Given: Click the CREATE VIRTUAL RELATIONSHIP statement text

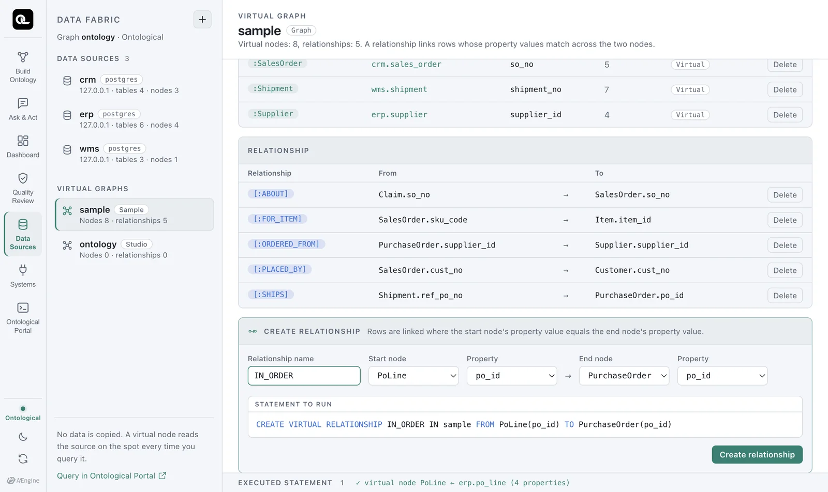Looking at the screenshot, I should [464, 425].
